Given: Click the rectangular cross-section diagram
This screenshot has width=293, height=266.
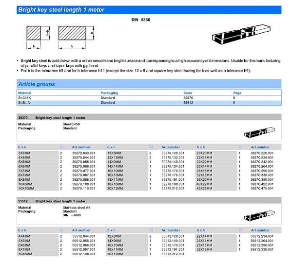Looking at the screenshot, I should pyautogui.click(x=73, y=35).
